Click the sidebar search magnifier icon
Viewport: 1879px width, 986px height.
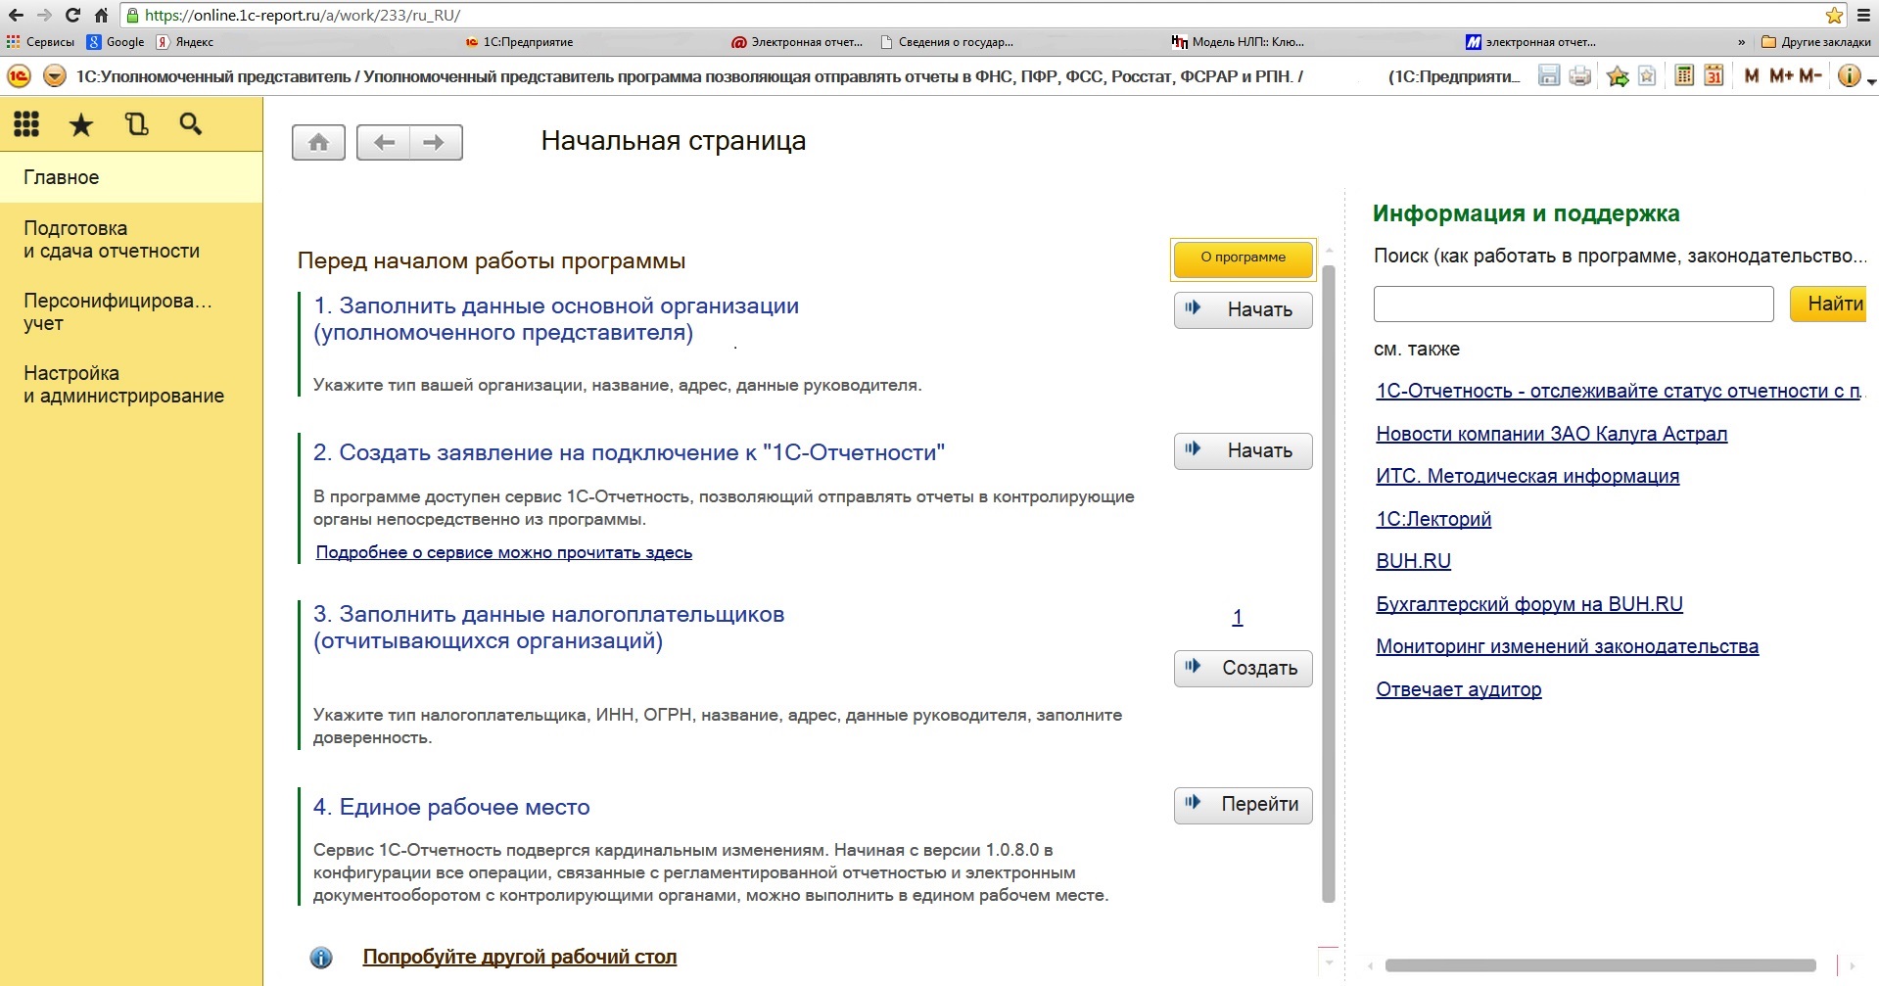[191, 123]
